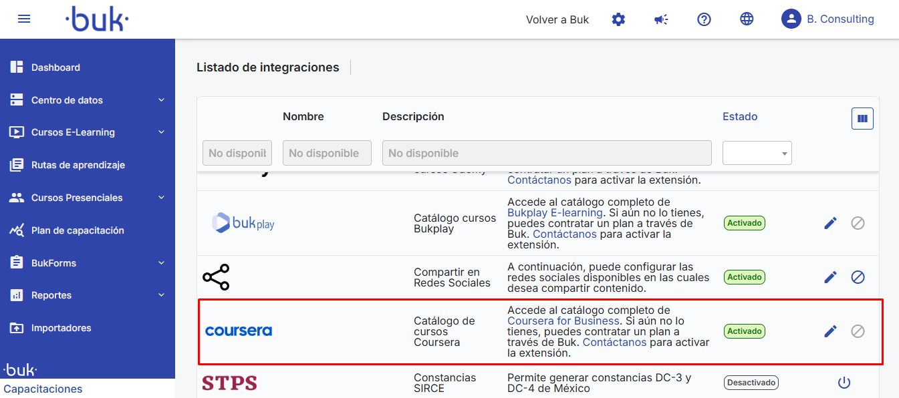Click Volver a Buk link
Viewport: 899px width, 398px height.
[x=557, y=19]
